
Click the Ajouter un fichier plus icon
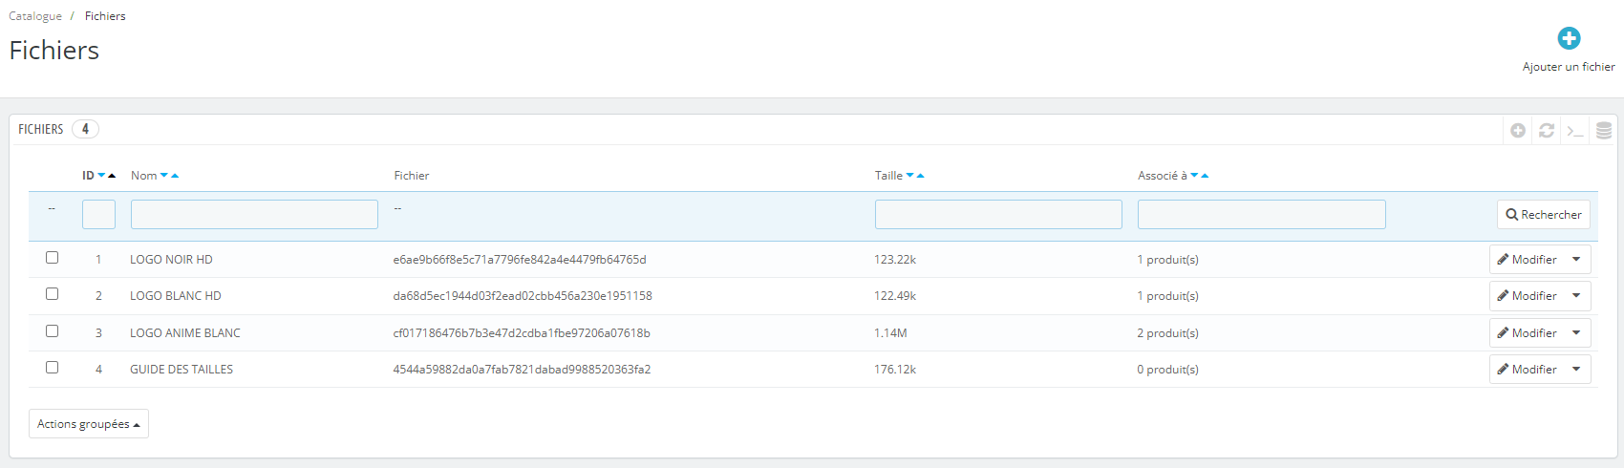[x=1569, y=38]
